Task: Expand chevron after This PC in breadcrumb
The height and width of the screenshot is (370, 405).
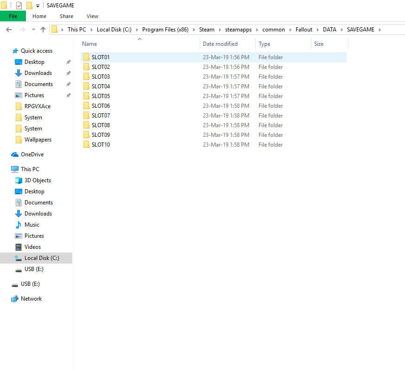Action: [91, 30]
